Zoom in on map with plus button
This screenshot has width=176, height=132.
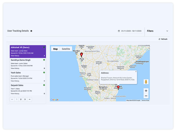(x=146, y=91)
